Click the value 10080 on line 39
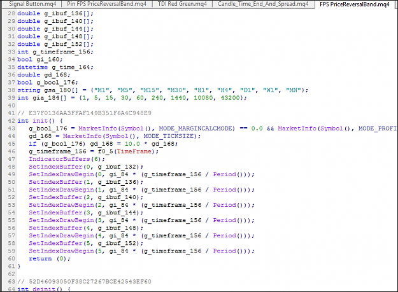The height and width of the screenshot is (292, 398). click(203, 97)
